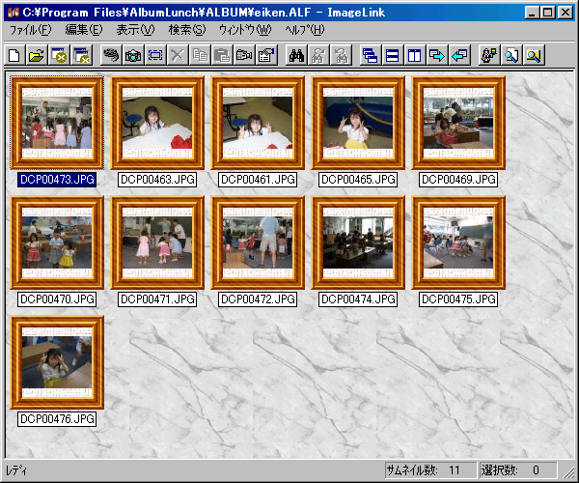Open the ファイル(F) menu

pos(30,30)
